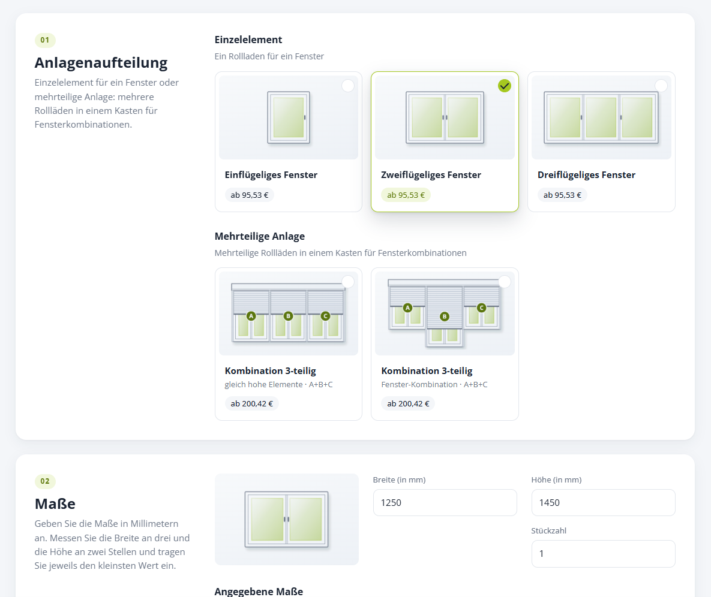711x597 pixels.
Task: Click the Anlagenaufteilung heading
Action: [x=101, y=62]
